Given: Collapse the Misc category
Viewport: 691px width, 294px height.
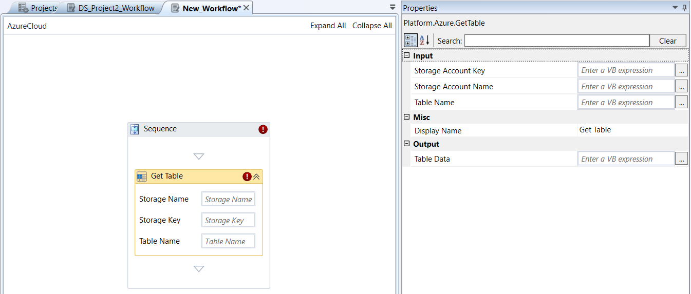Looking at the screenshot, I should tap(407, 117).
